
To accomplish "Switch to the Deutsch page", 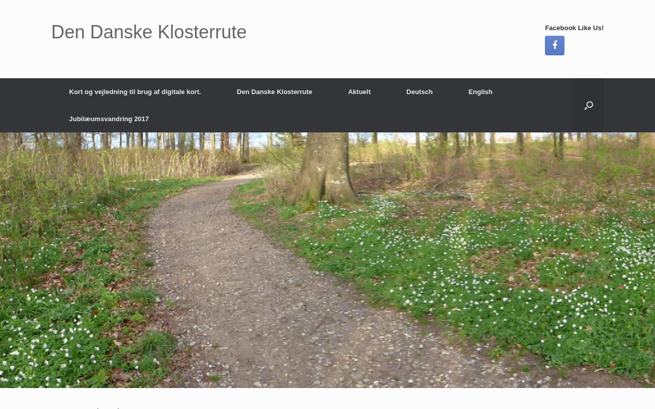I will [x=420, y=92].
